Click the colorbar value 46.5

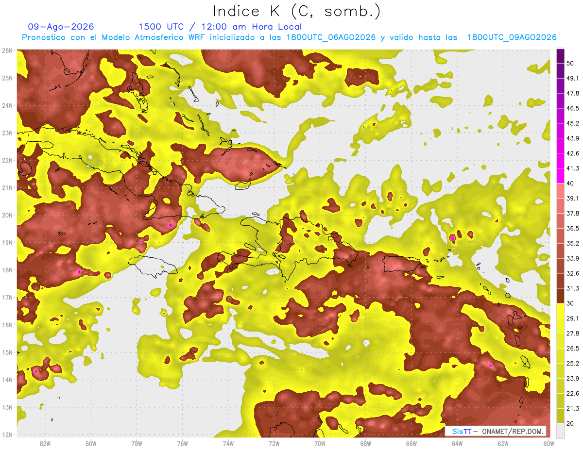click(573, 108)
